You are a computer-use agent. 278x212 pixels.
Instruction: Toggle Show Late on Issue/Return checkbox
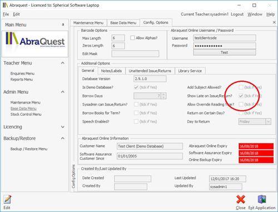[241, 96]
